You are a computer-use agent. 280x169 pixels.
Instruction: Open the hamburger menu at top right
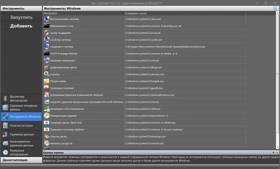[275, 8]
